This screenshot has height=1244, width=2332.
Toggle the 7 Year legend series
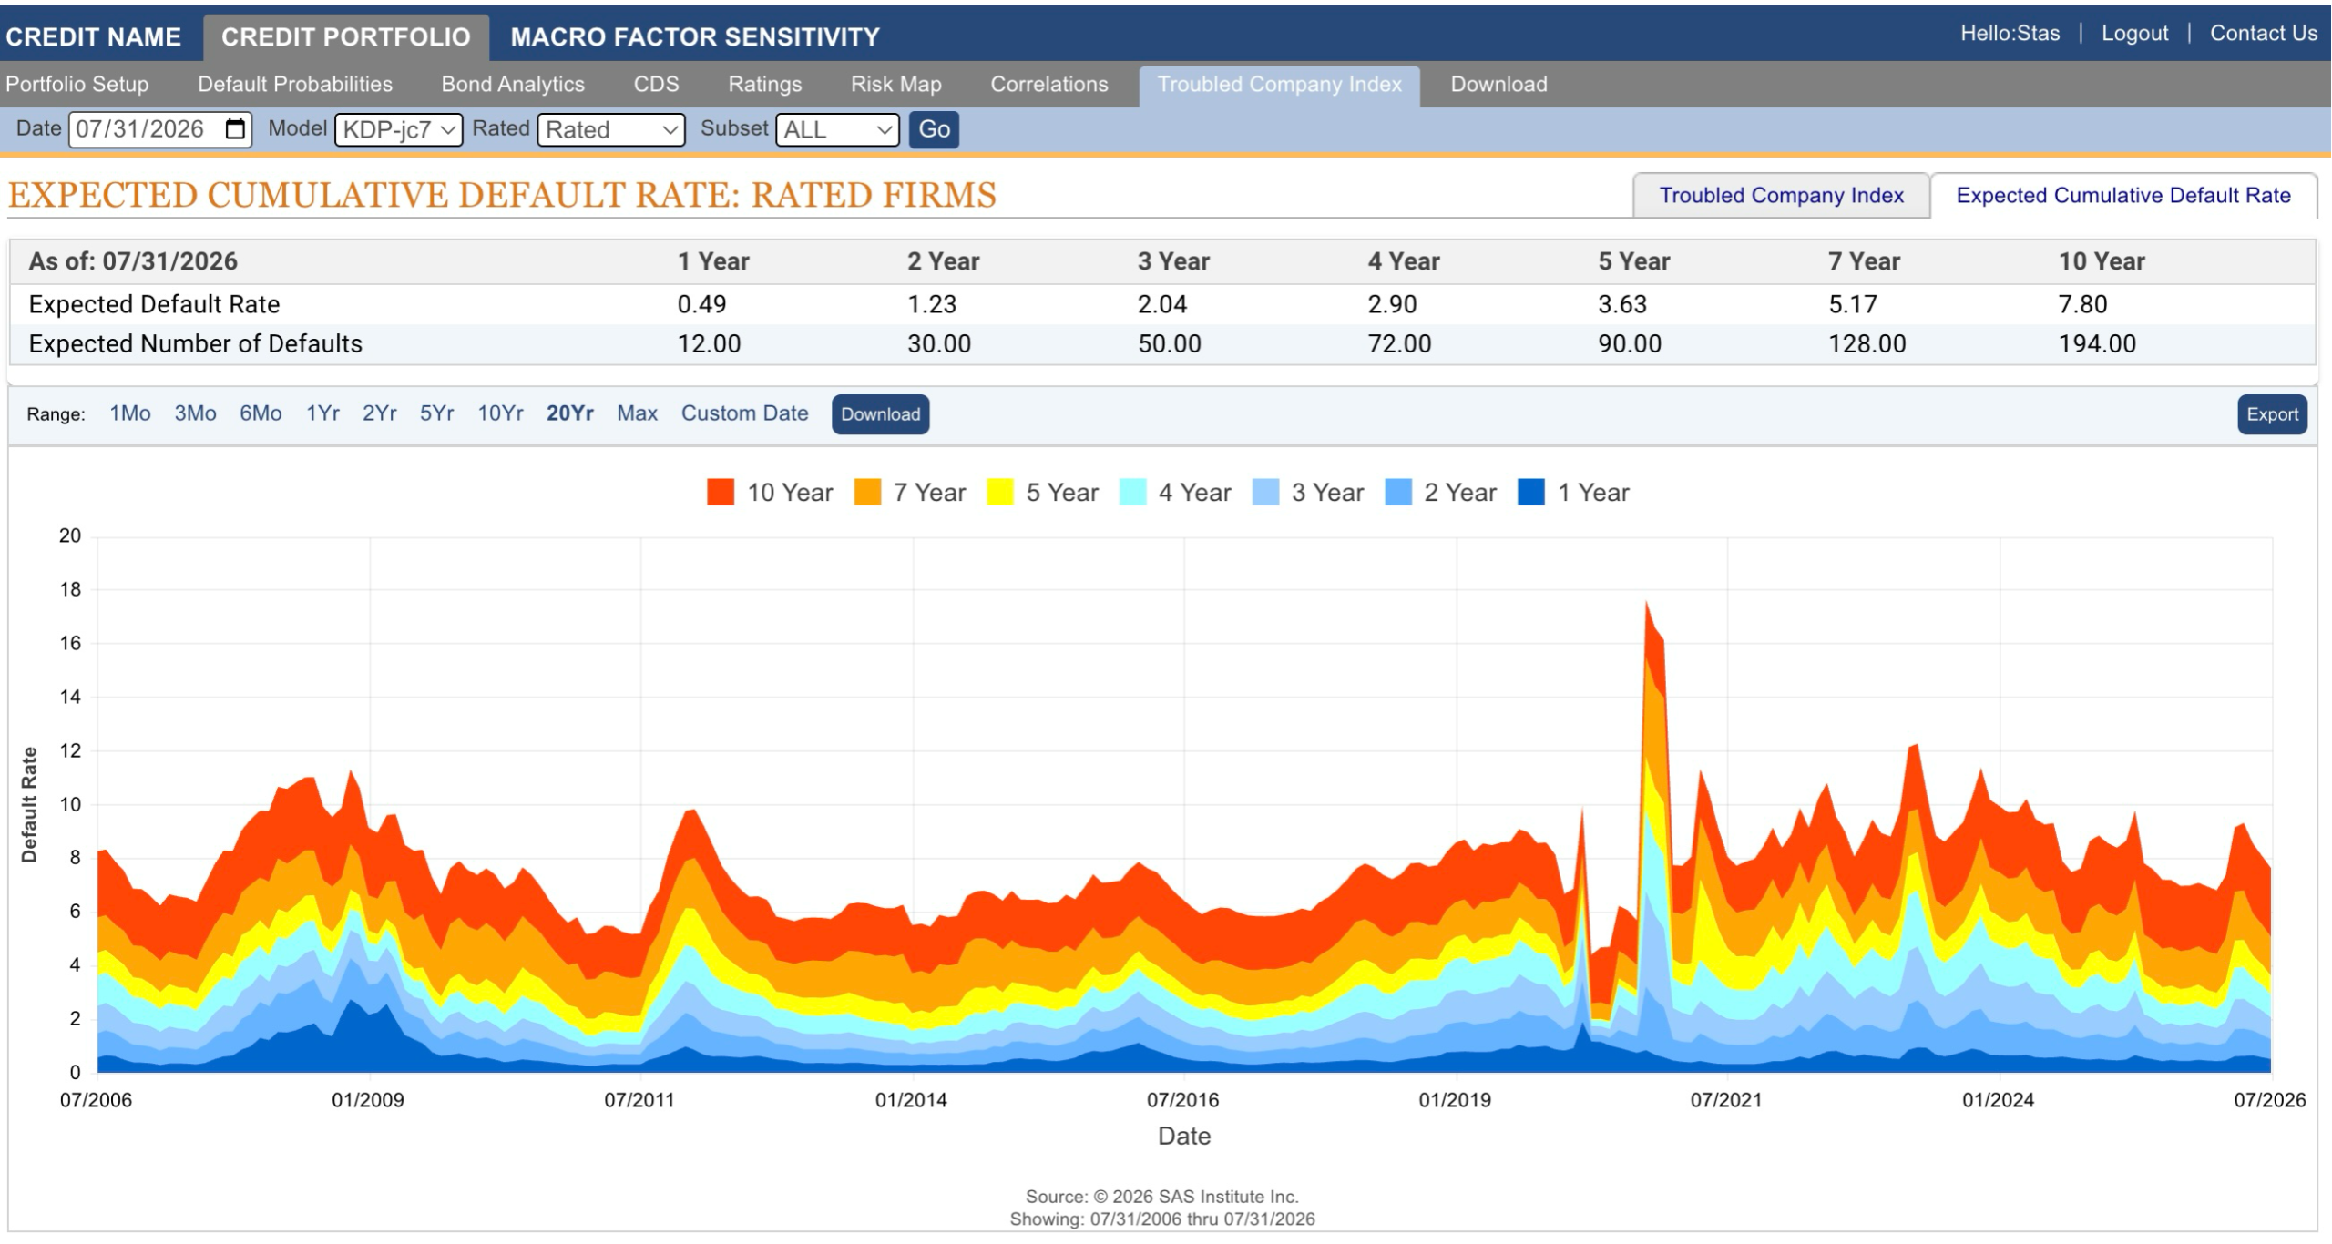(910, 493)
